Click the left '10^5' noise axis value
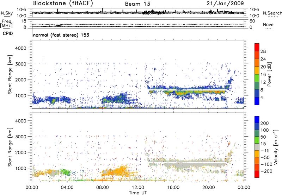 tap(22, 10)
